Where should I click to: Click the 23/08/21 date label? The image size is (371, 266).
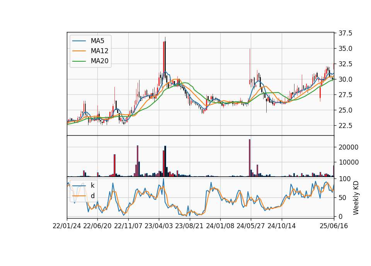(x=189, y=226)
